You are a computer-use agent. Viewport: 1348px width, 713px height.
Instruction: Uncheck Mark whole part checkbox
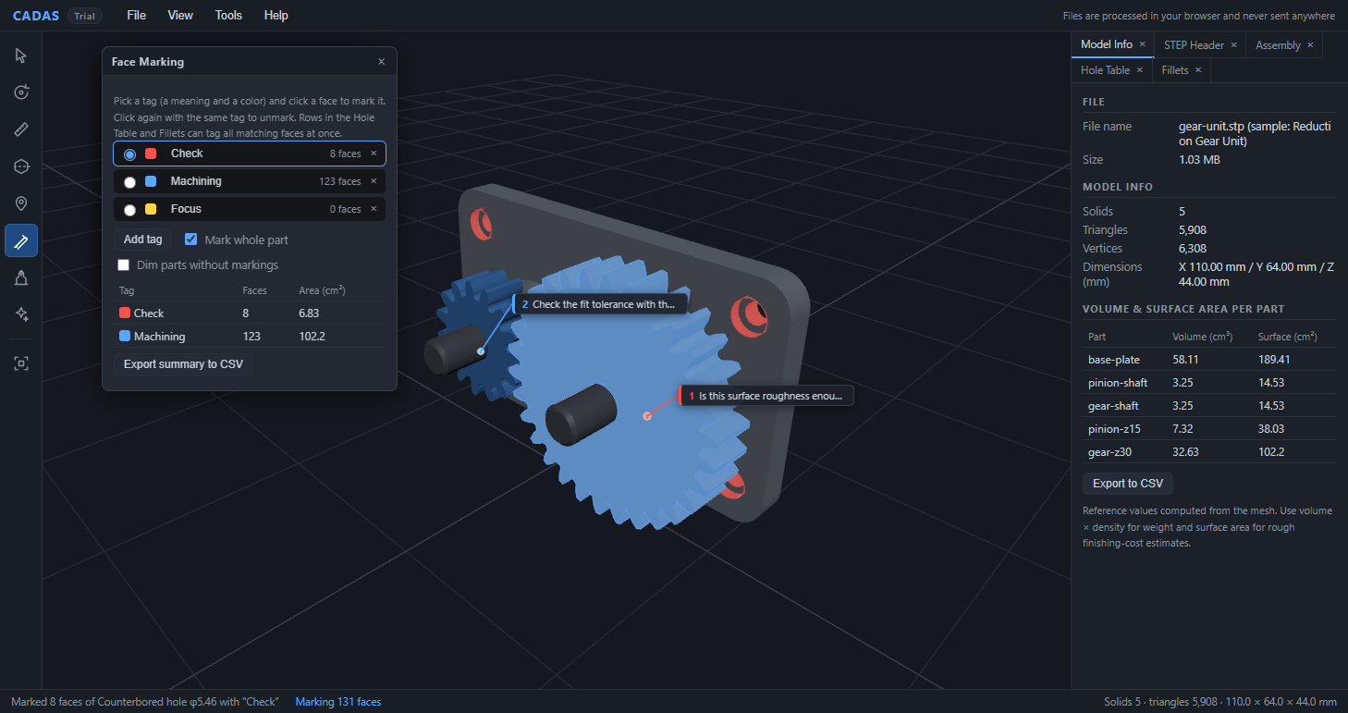[191, 240]
